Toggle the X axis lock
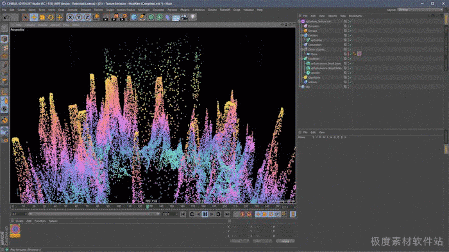 coord(70,17)
